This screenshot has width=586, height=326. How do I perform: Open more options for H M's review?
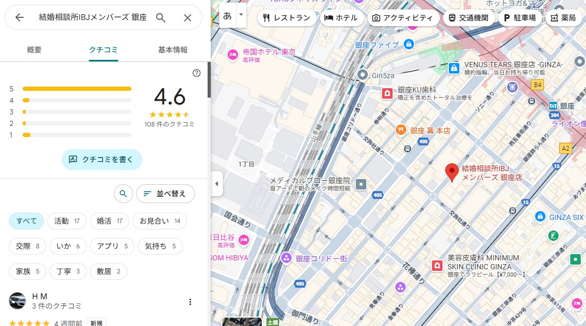click(190, 302)
